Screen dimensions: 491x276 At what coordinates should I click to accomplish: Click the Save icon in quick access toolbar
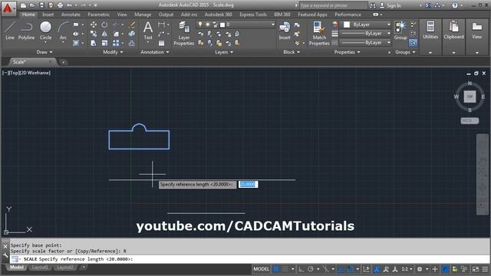point(41,5)
